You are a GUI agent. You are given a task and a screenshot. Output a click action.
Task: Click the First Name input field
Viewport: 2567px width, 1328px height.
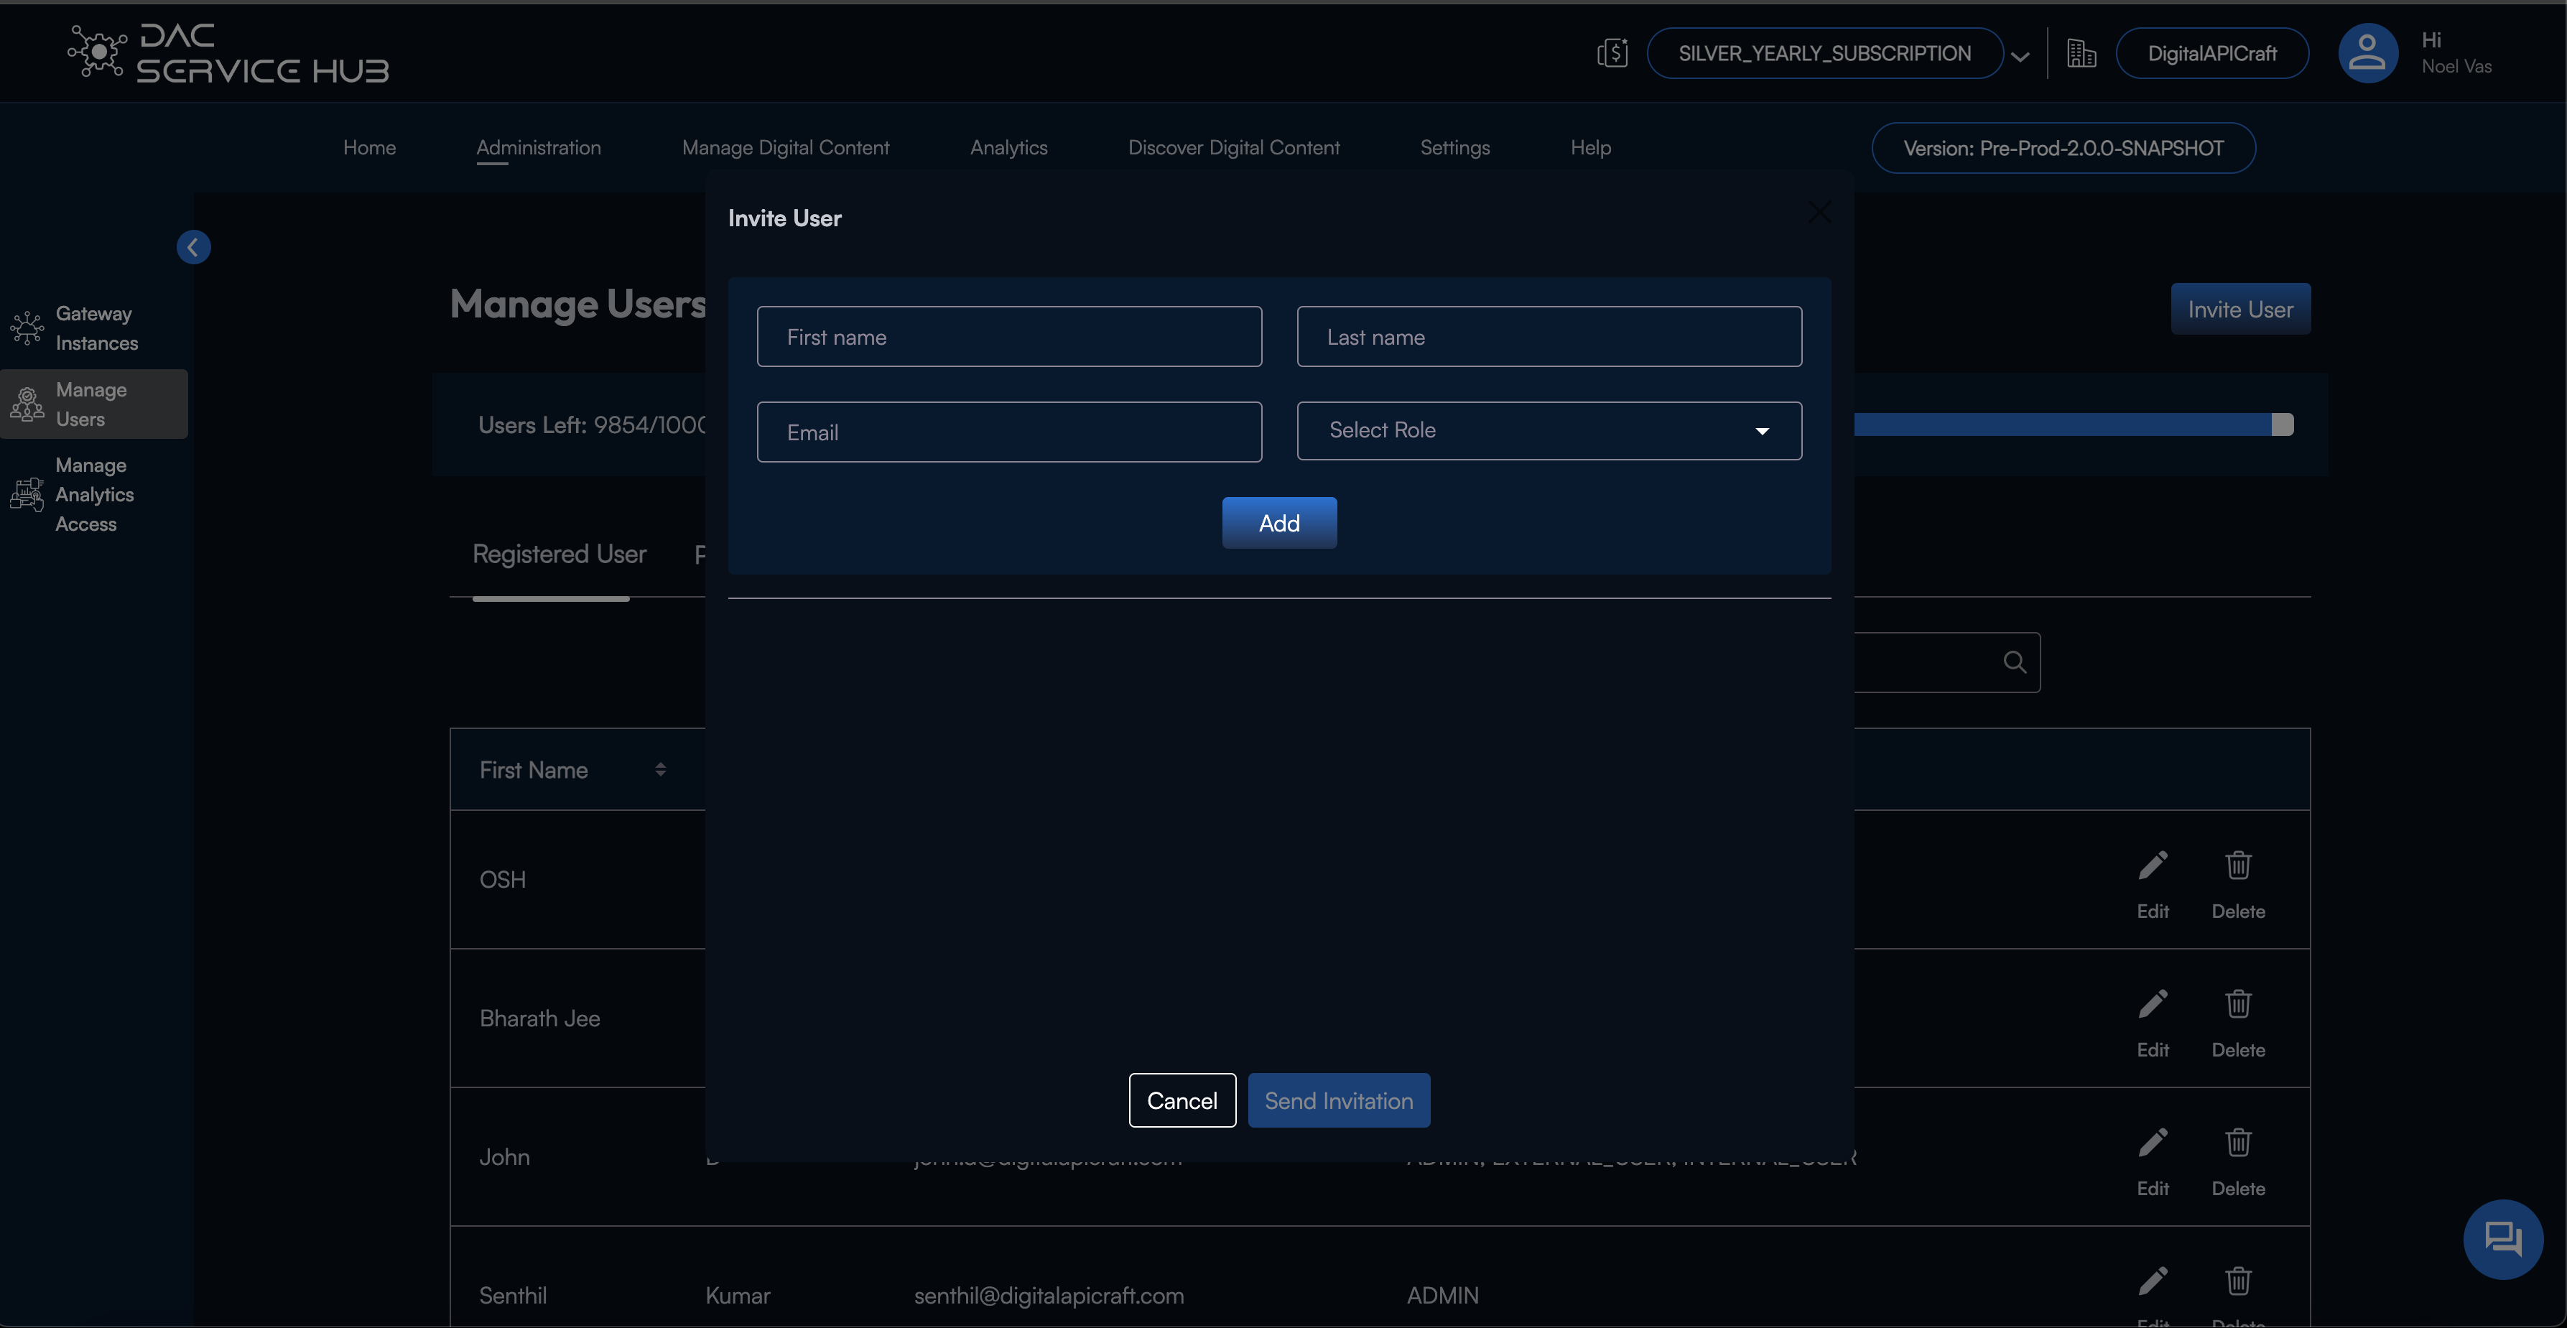click(x=1009, y=335)
